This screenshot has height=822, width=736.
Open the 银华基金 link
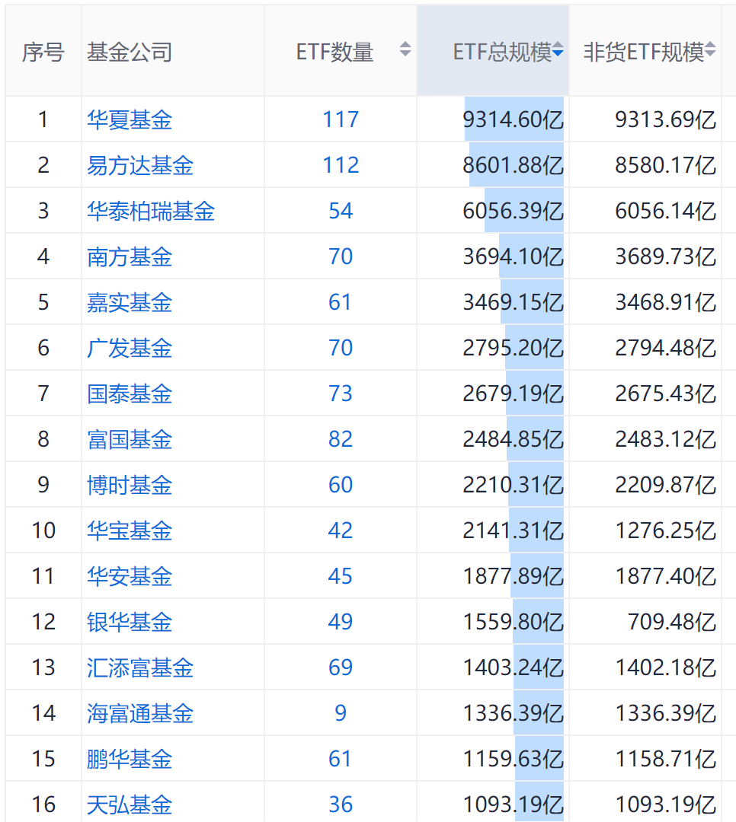click(x=130, y=621)
